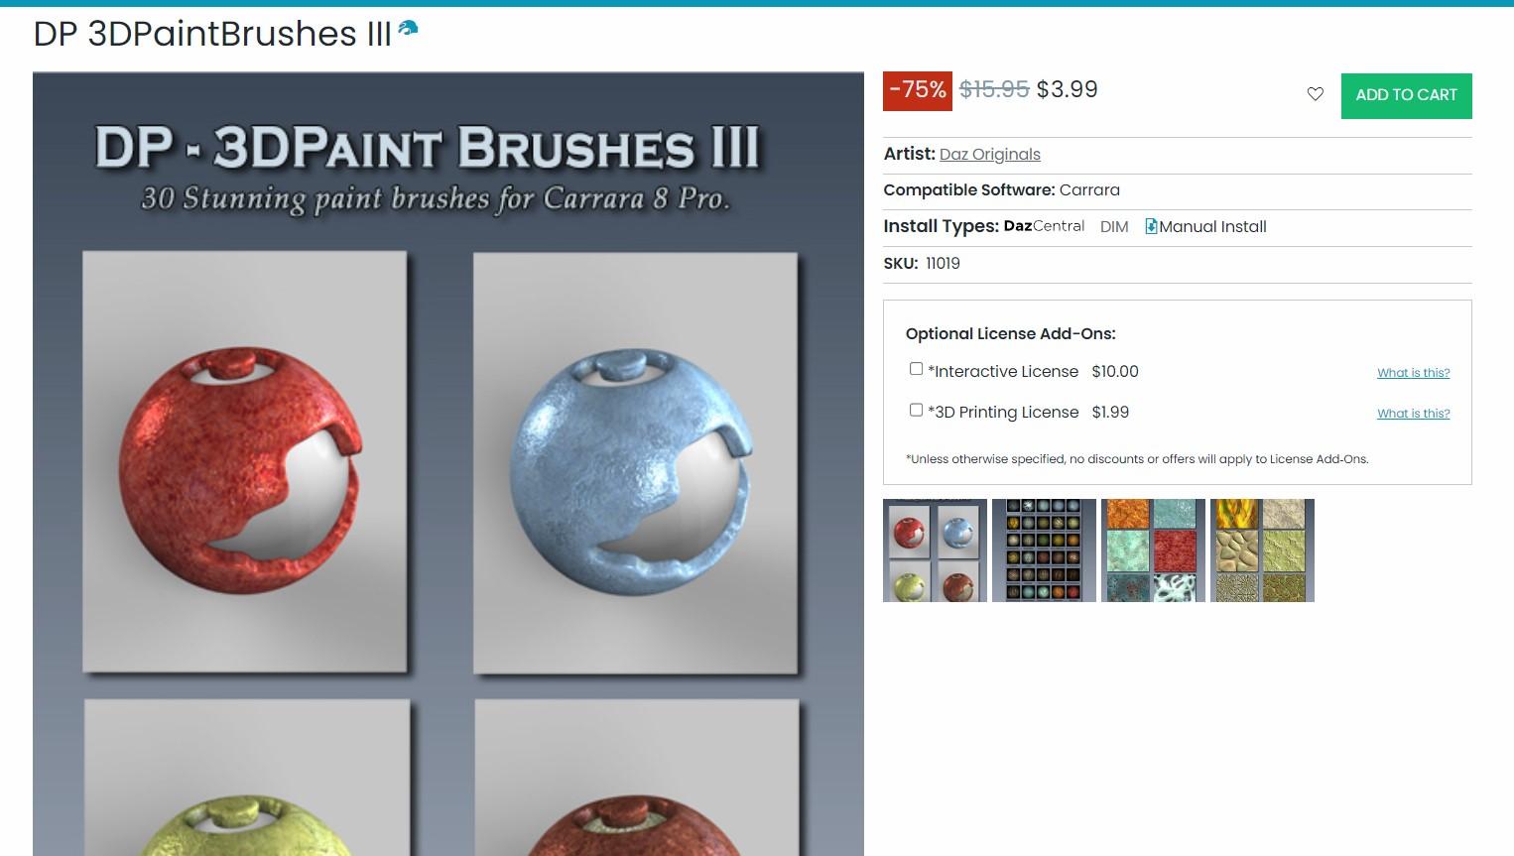
Task: Add the product to cart
Action: [x=1406, y=95]
